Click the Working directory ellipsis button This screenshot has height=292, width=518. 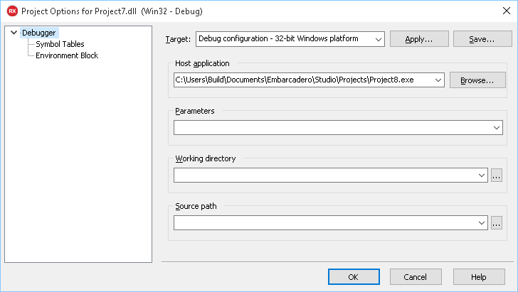tap(497, 175)
